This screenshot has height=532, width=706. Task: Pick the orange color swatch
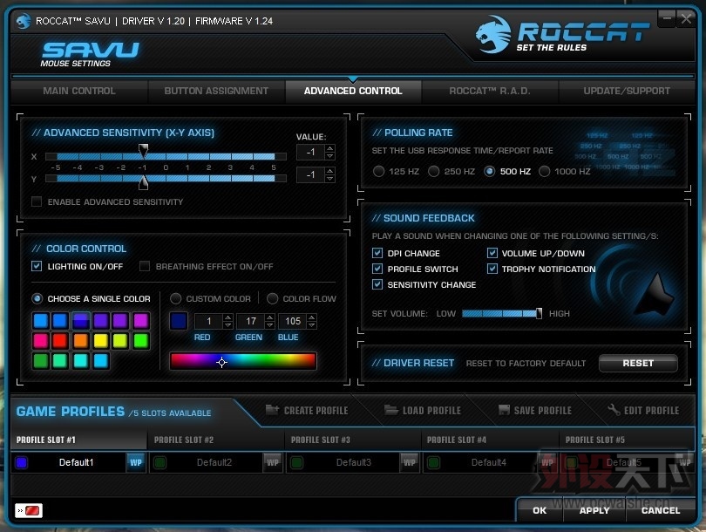(80, 341)
